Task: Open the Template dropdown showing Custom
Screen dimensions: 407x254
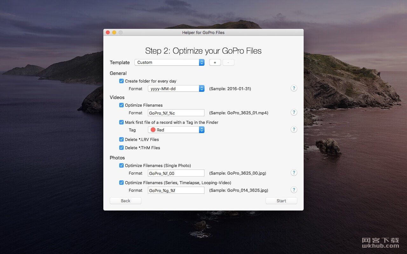Action: 169,63
